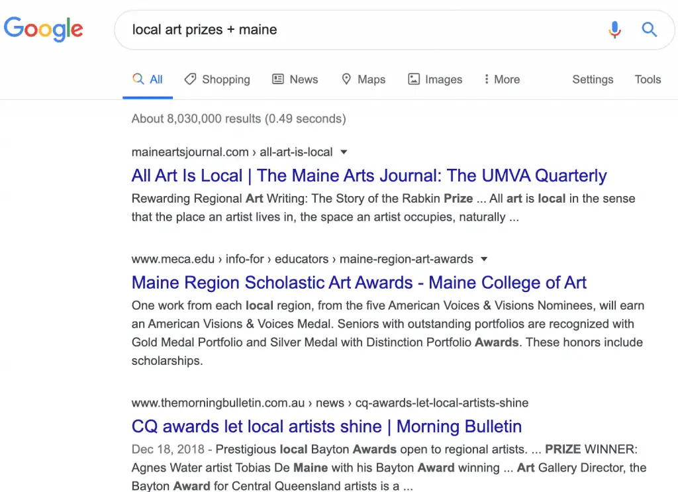Viewport: 678px width, 492px height.
Task: Switch to the News tab
Action: [295, 79]
